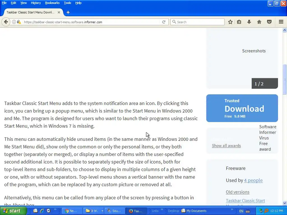Click Software Informer Virus Free award text
The height and width of the screenshot is (215, 287).
click(x=268, y=138)
